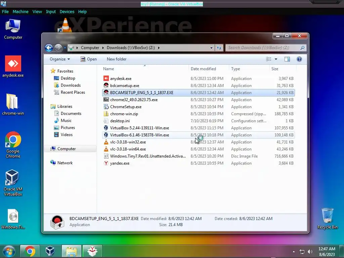Select the anydesk.exe desktop icon

click(x=13, y=67)
